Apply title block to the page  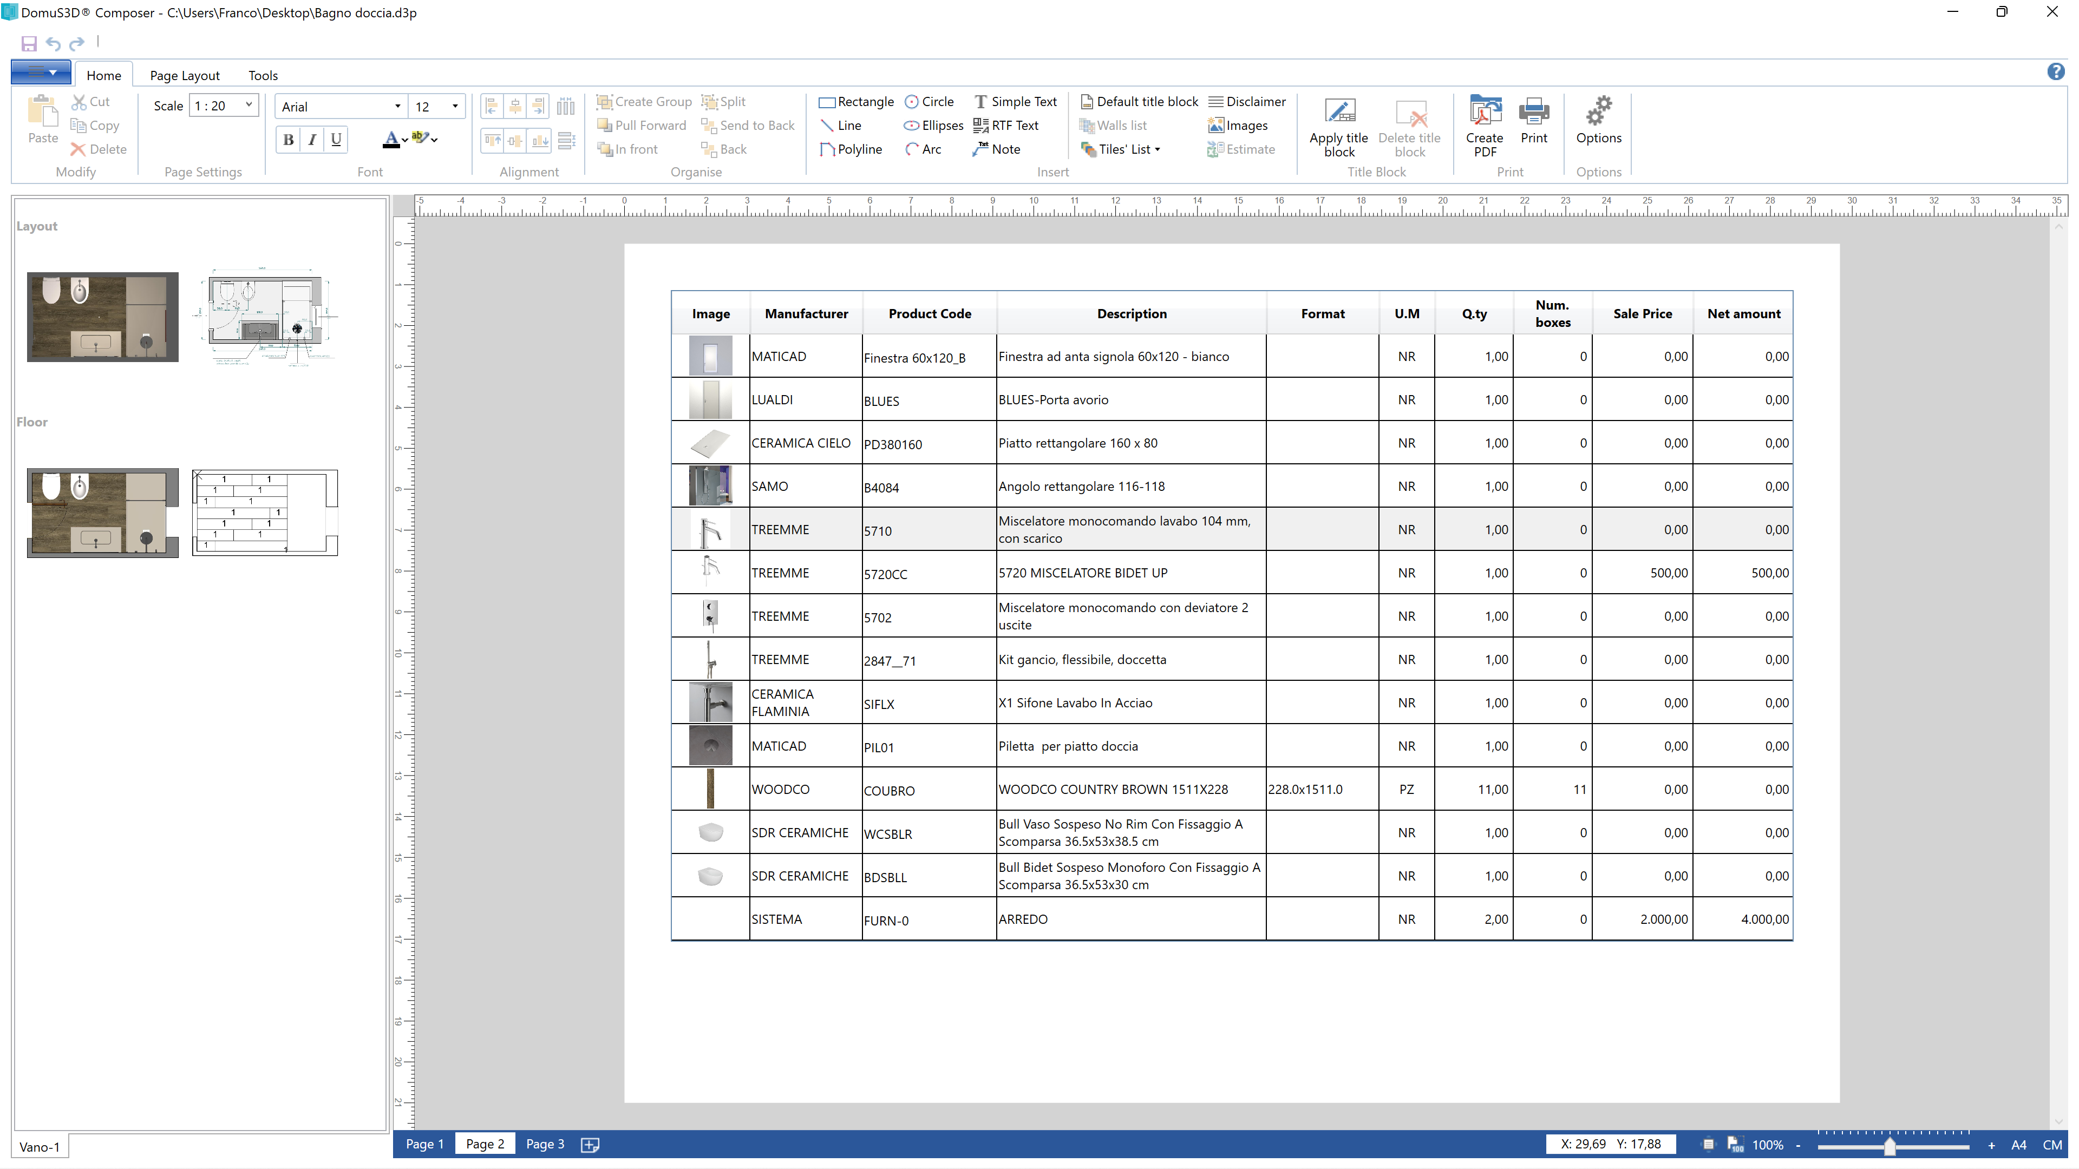coord(1339,127)
